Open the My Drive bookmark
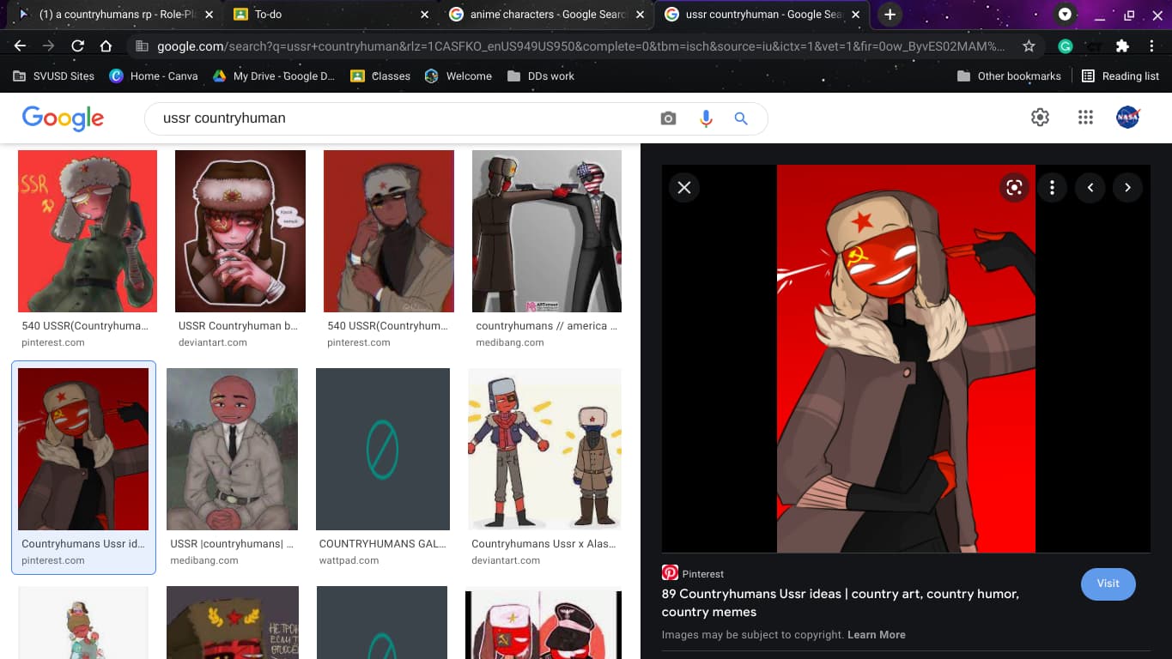The height and width of the screenshot is (659, 1172). pyautogui.click(x=274, y=76)
